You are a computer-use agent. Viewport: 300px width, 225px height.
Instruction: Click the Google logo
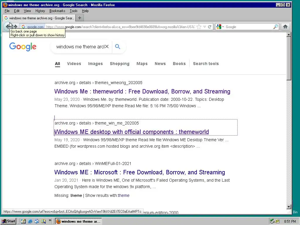click(x=23, y=47)
